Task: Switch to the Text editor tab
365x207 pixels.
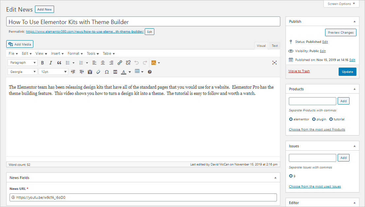Action: 275,46
